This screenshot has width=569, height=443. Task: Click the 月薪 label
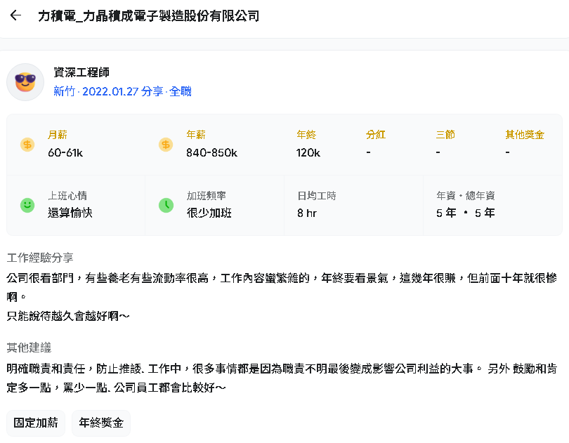click(58, 135)
